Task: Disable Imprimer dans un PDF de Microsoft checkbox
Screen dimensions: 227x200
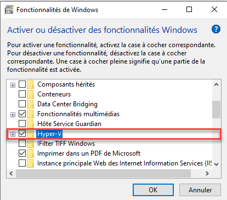Action: pyautogui.click(x=22, y=153)
